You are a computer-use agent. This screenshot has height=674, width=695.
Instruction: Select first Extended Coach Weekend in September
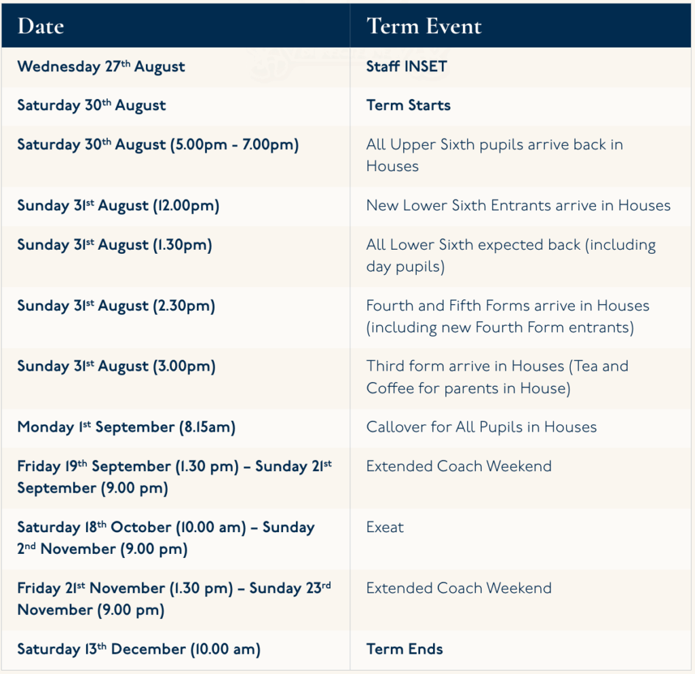[459, 466]
